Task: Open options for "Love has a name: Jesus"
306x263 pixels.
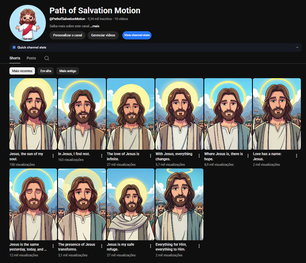Action: coord(297,156)
